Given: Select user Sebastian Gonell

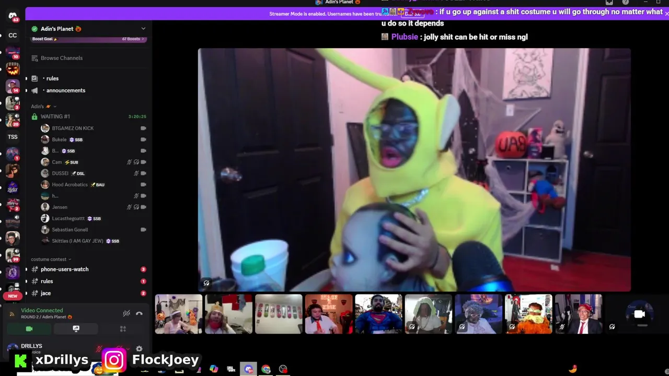Looking at the screenshot, I should point(70,230).
